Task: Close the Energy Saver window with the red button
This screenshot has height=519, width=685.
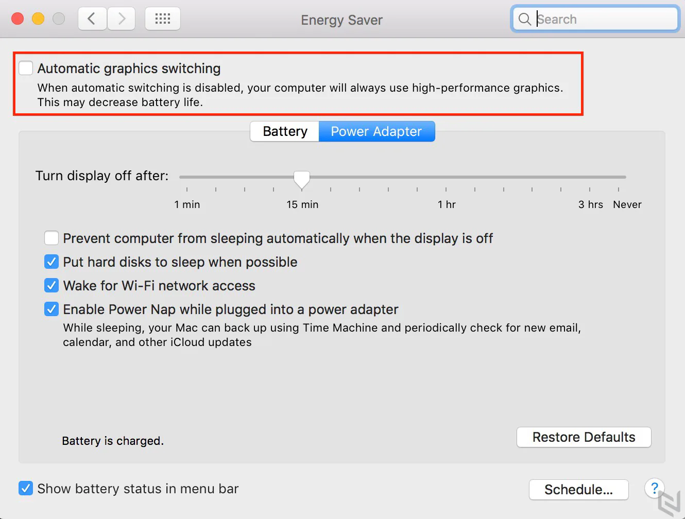Action: tap(18, 19)
